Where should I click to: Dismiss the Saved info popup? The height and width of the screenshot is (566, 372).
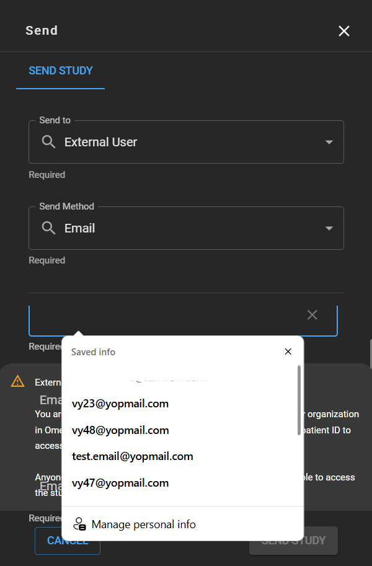point(288,352)
